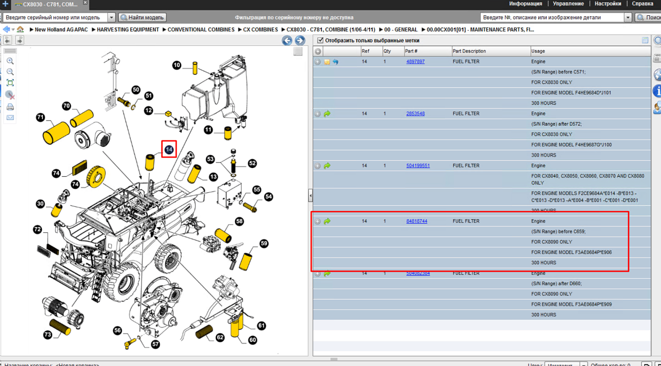Click the '(S/N Range) before C571;' usage text

[x=558, y=72]
